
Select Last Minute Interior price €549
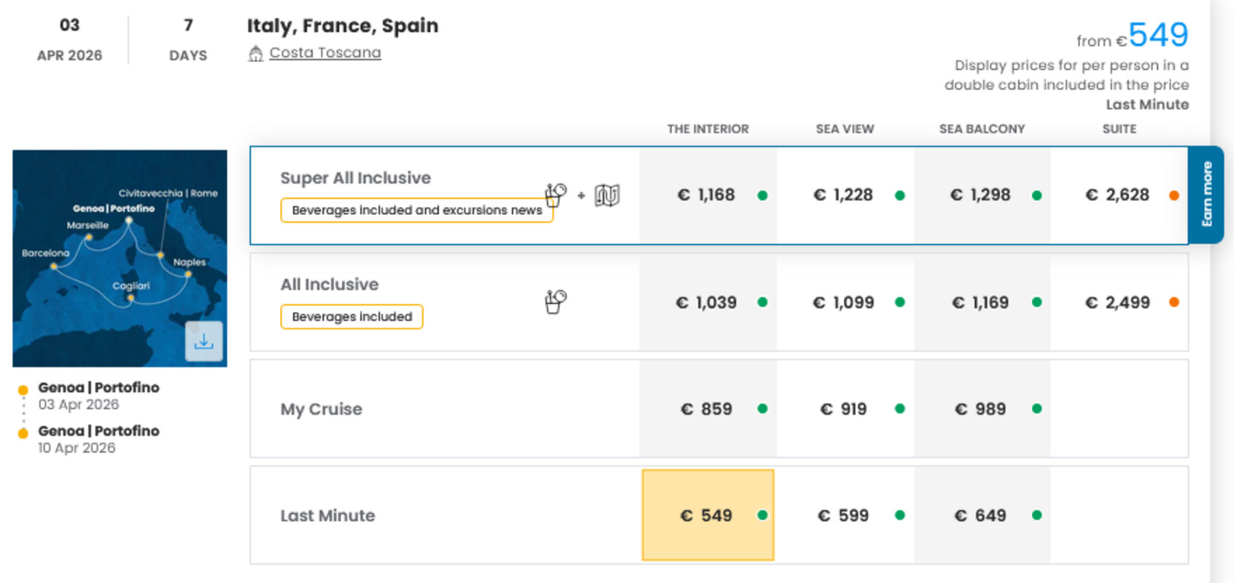[707, 515]
